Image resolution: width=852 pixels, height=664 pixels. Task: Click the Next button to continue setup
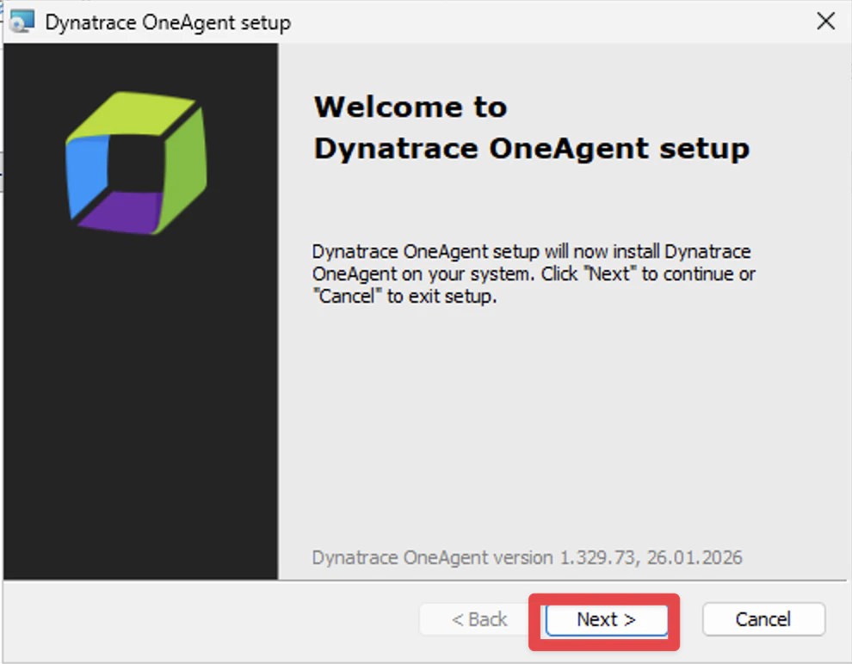click(607, 619)
